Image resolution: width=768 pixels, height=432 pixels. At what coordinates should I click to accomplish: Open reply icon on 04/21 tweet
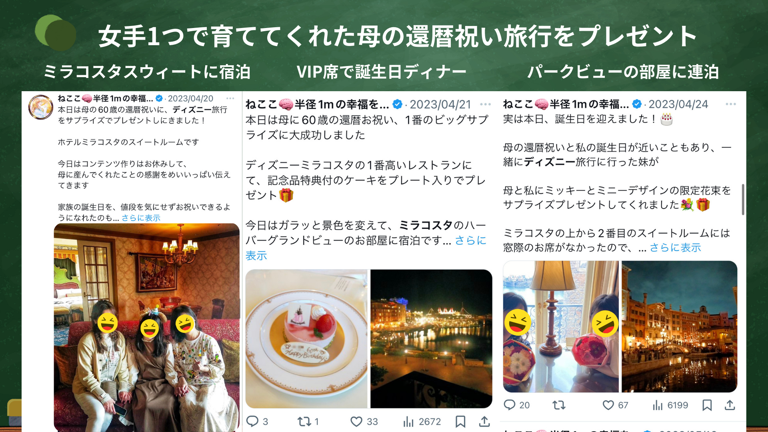tap(252, 421)
